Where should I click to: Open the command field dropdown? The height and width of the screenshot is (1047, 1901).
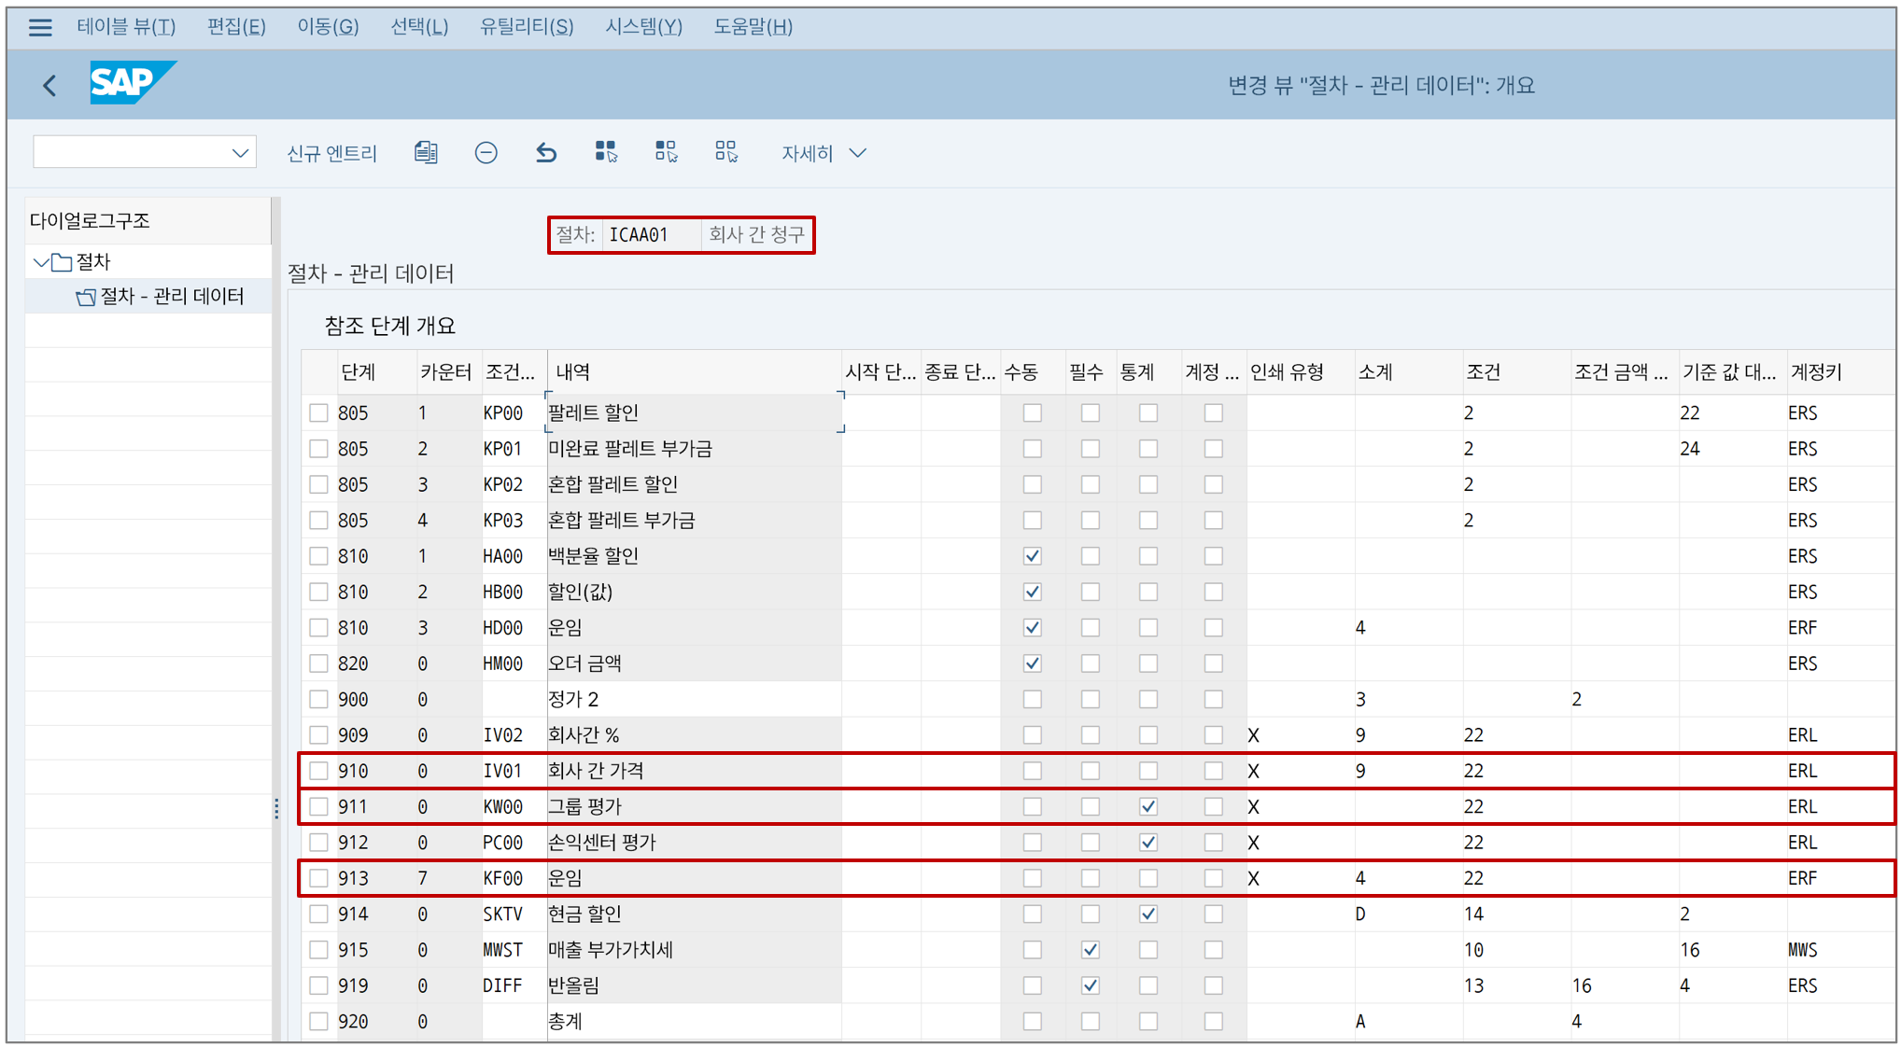pos(240,153)
